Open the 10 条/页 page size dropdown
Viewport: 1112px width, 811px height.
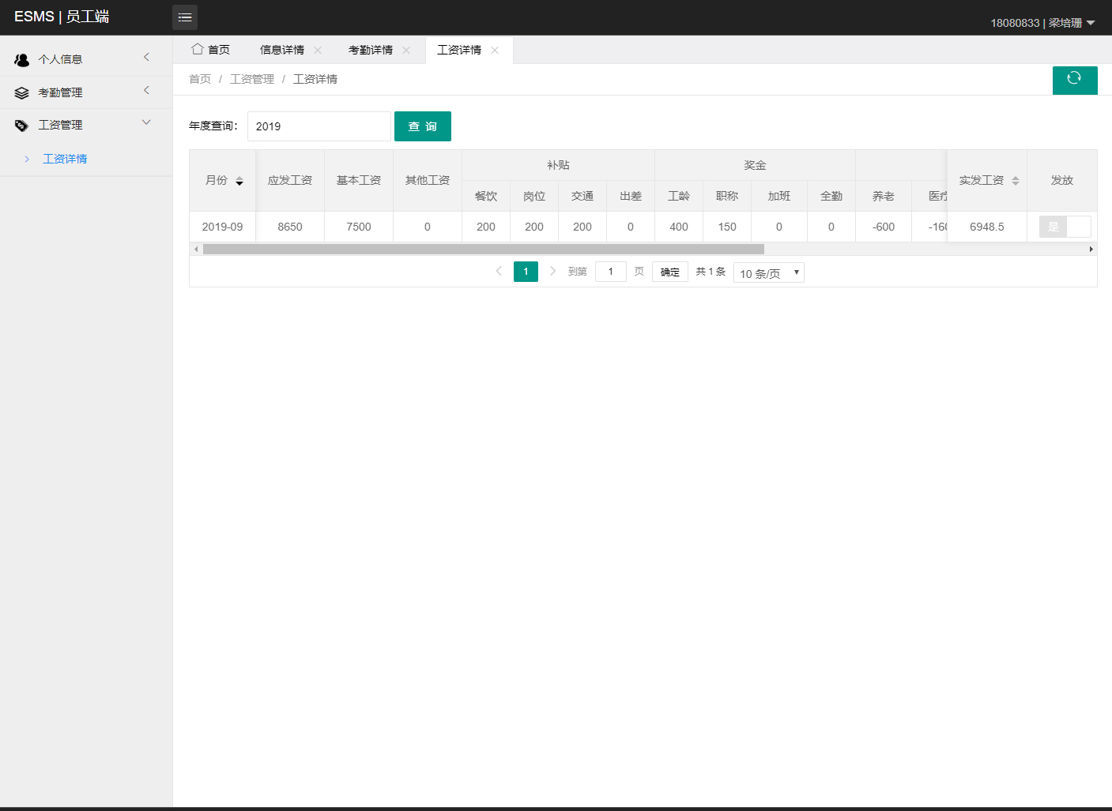[x=767, y=272]
